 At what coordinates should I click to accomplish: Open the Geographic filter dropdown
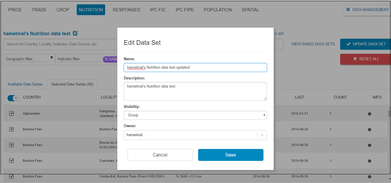[29, 59]
